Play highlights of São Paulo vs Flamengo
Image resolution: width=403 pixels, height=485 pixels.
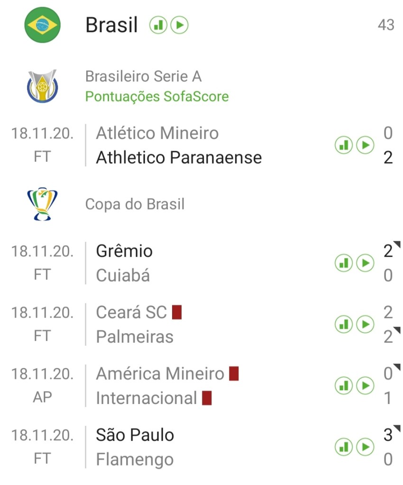pos(365,447)
